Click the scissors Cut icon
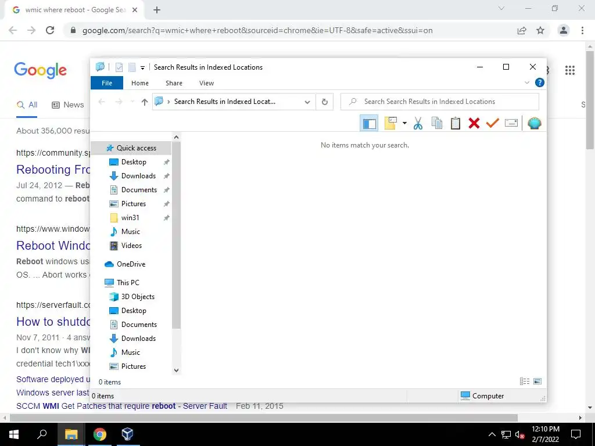 418,123
